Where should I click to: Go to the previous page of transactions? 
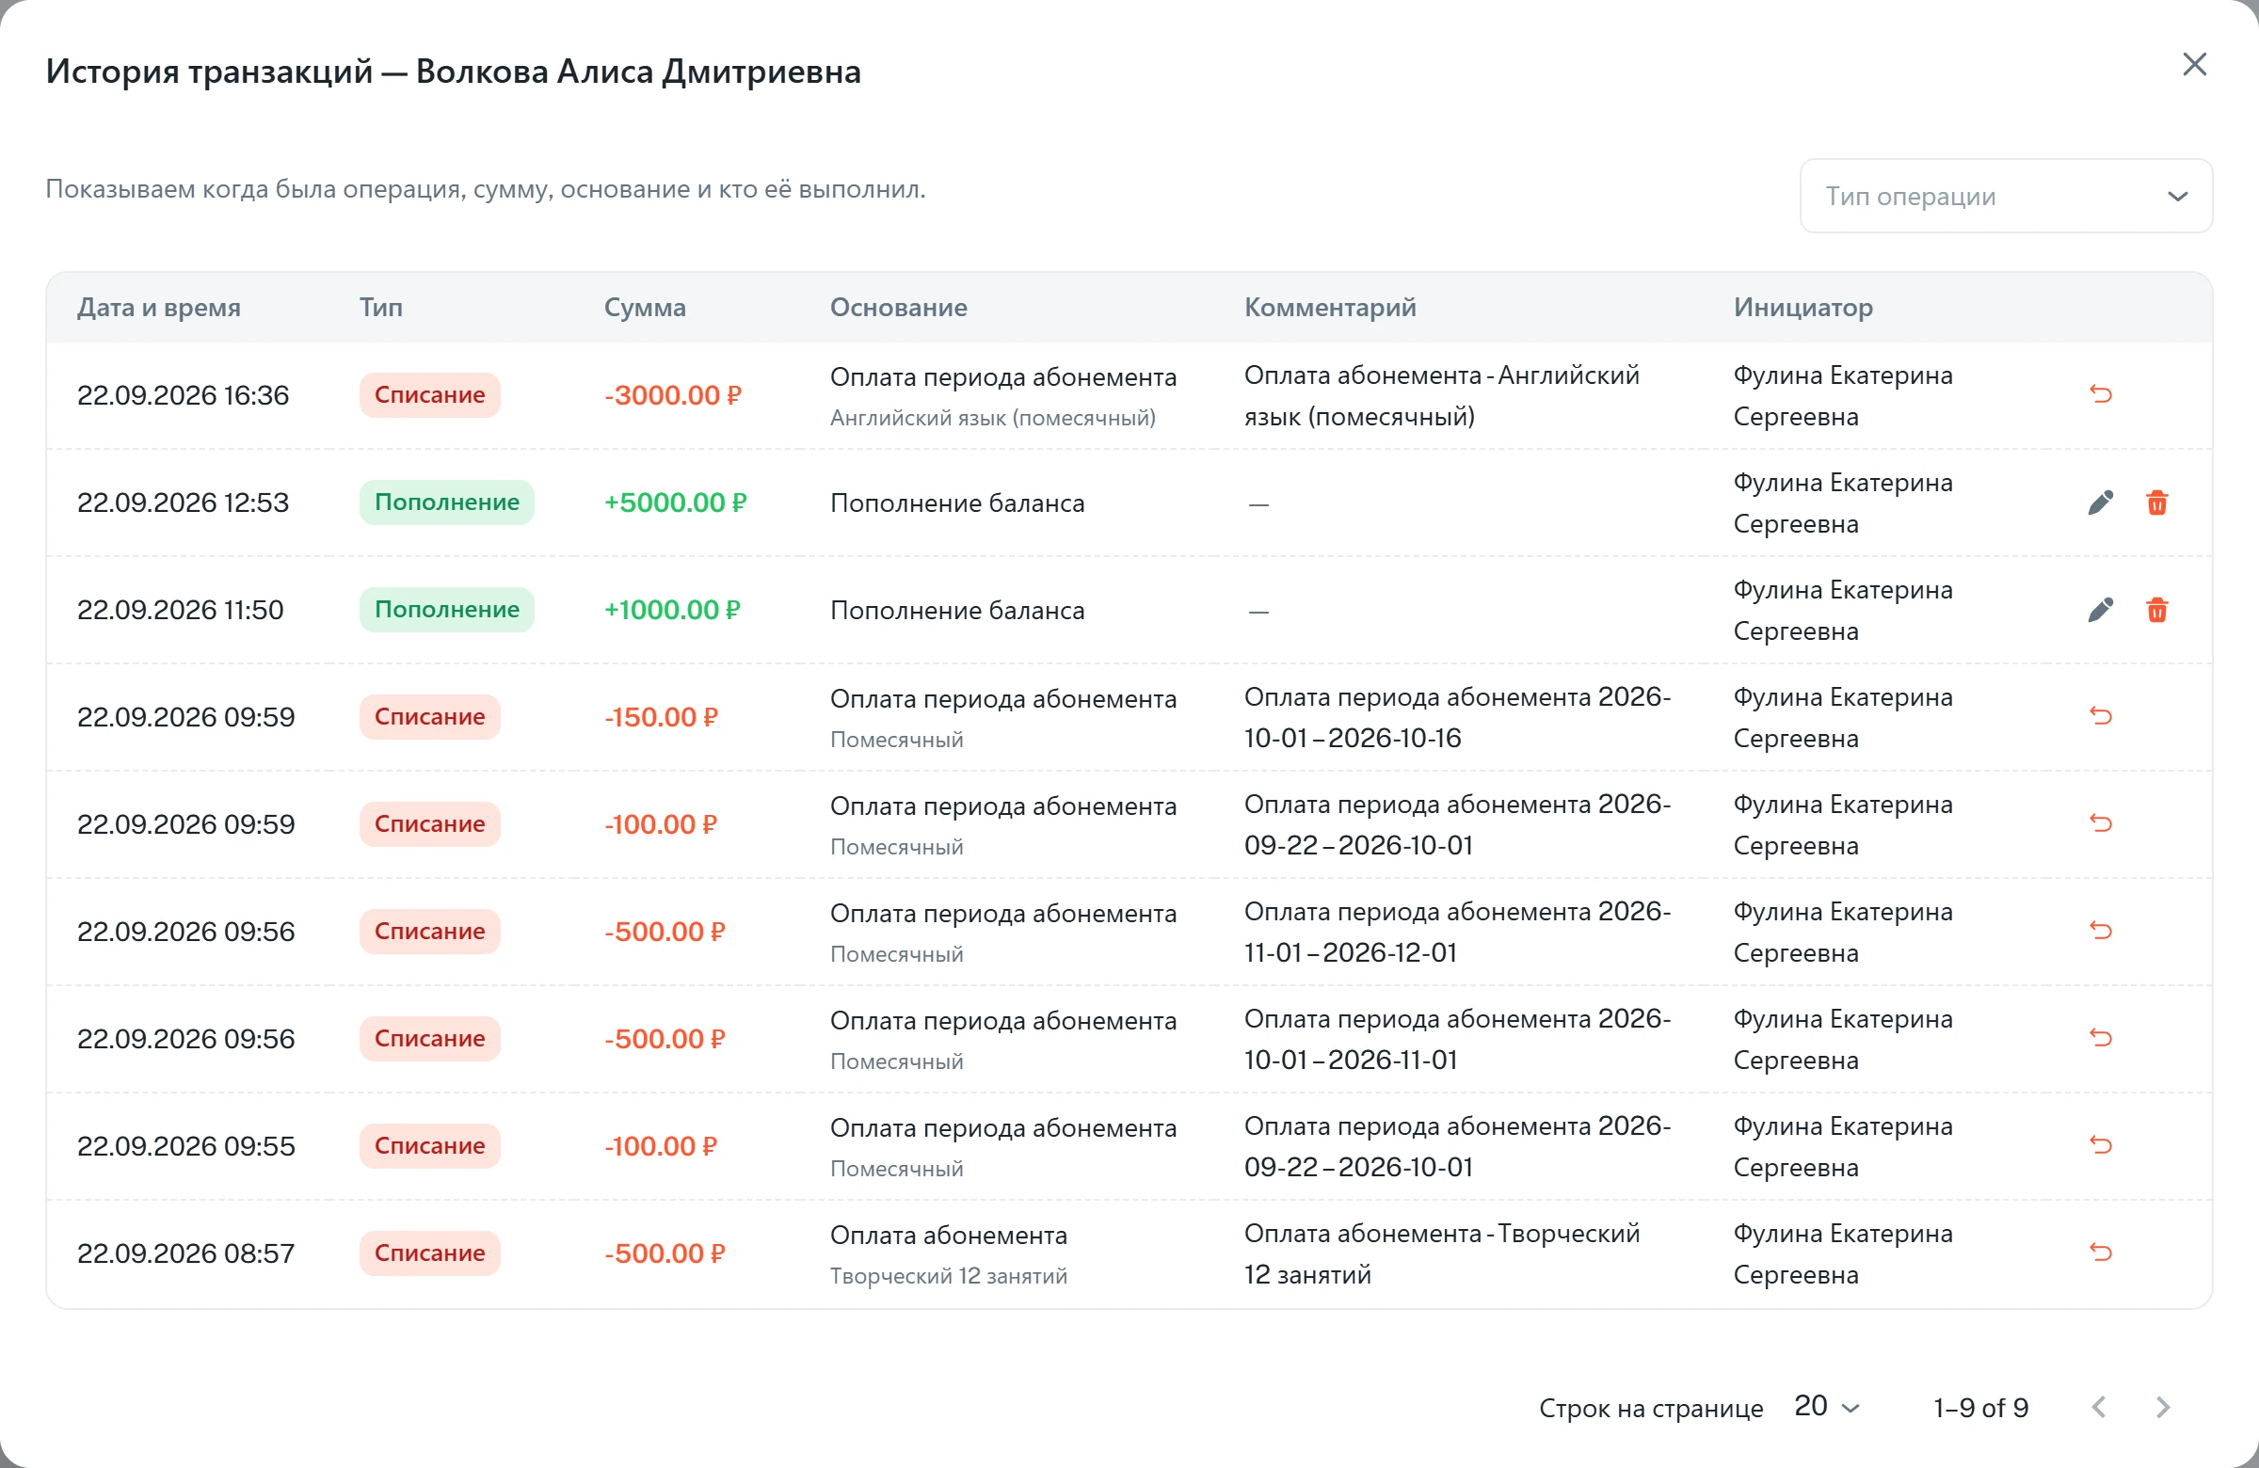(2099, 1406)
